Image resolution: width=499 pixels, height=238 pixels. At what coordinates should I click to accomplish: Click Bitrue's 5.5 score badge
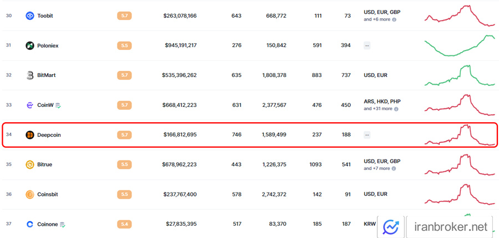(x=124, y=164)
